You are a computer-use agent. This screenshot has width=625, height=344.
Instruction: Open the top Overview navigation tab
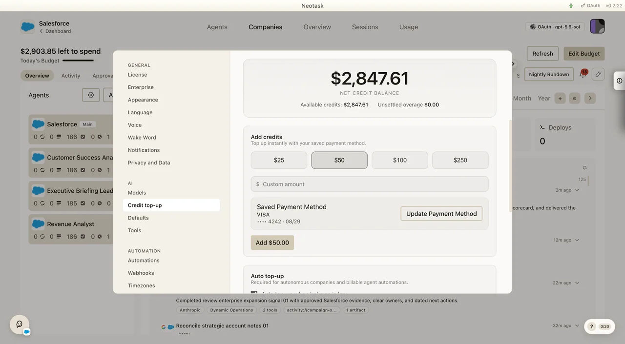[x=317, y=27]
